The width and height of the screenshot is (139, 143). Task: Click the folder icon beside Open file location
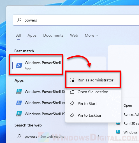click(72, 92)
